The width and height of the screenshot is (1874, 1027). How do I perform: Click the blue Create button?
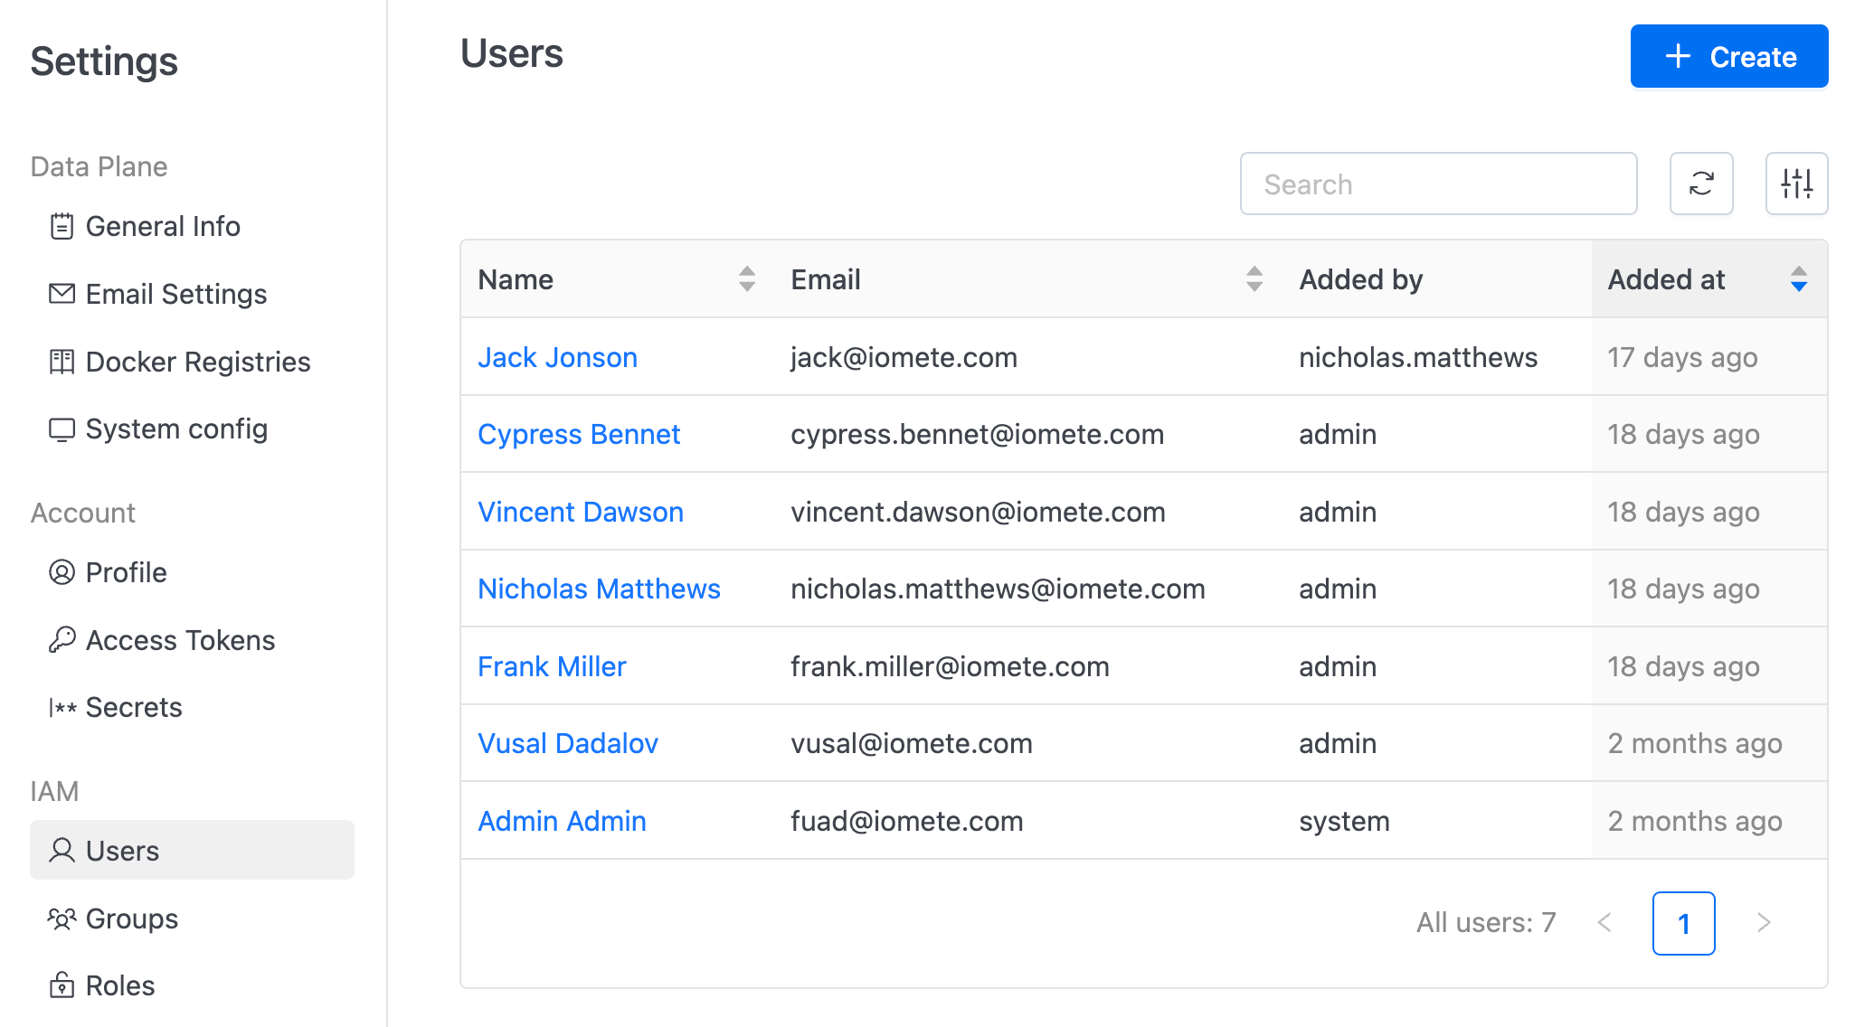pyautogui.click(x=1730, y=56)
